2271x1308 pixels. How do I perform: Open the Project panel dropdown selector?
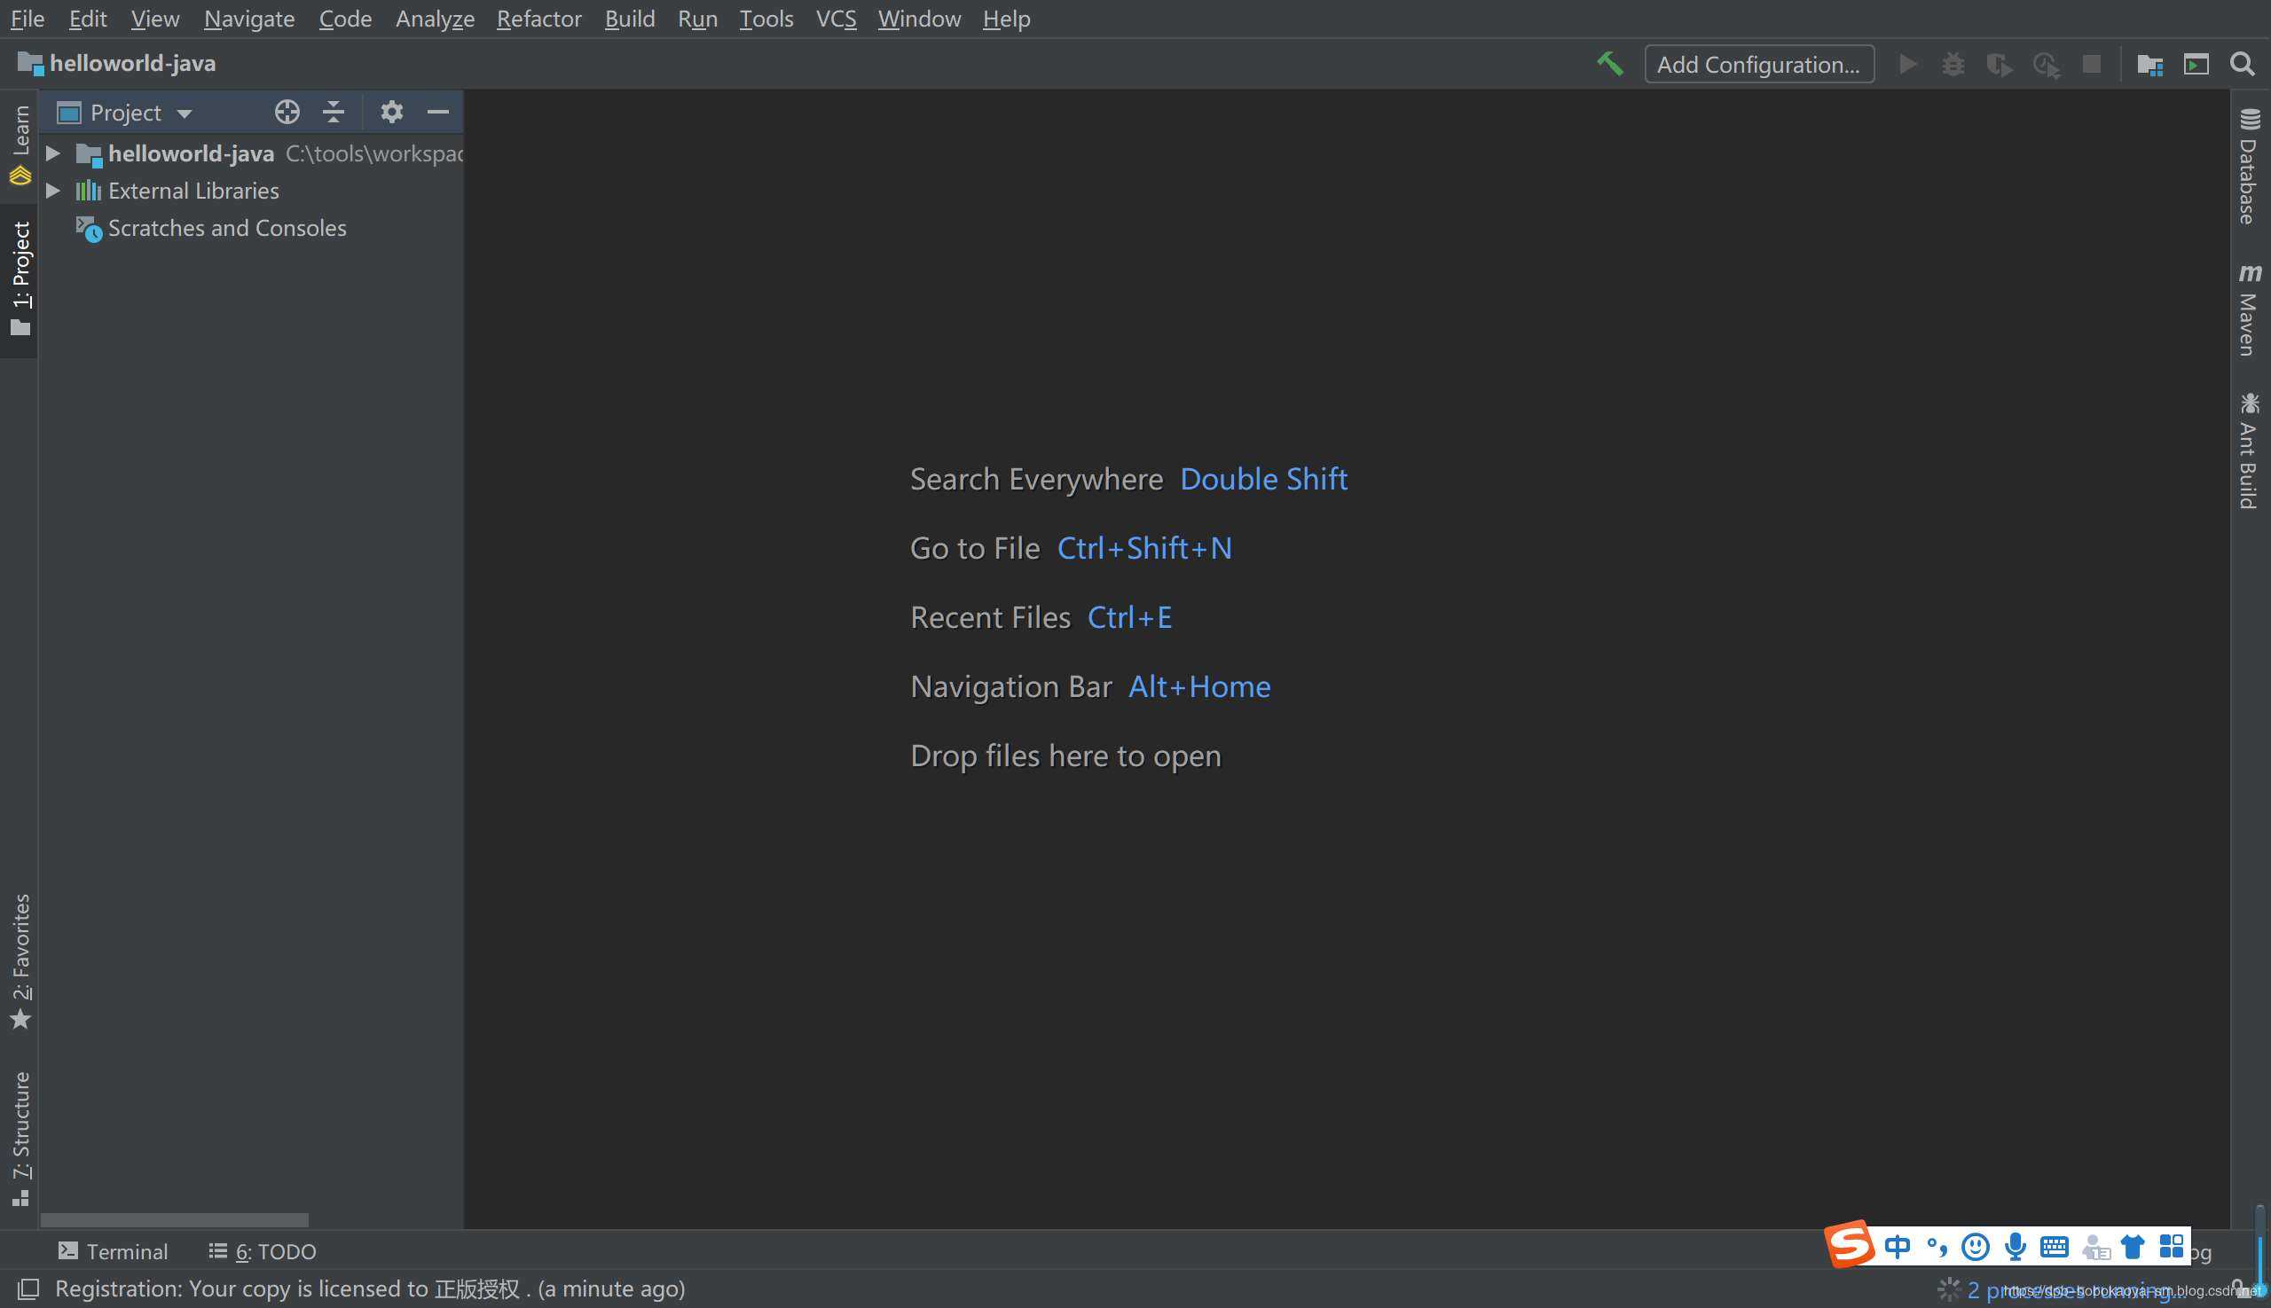tap(177, 111)
